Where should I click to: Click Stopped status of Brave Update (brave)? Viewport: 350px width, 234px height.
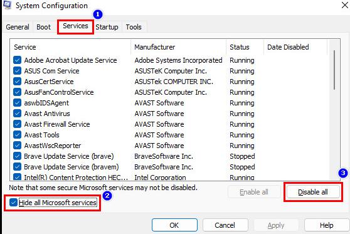(242, 156)
